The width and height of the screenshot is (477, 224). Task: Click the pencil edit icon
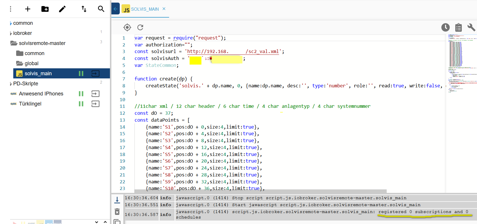click(x=62, y=9)
